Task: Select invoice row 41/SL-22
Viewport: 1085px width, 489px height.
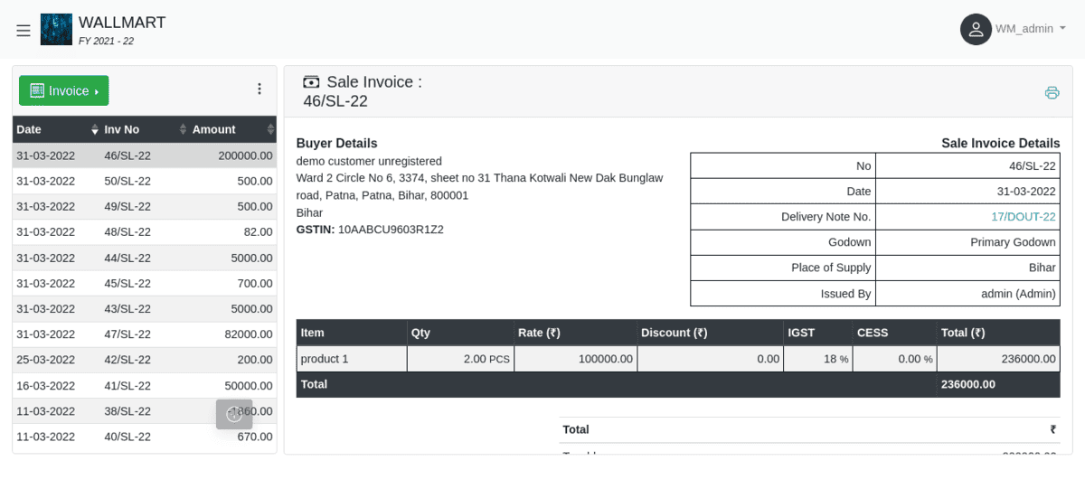Action: [145, 386]
